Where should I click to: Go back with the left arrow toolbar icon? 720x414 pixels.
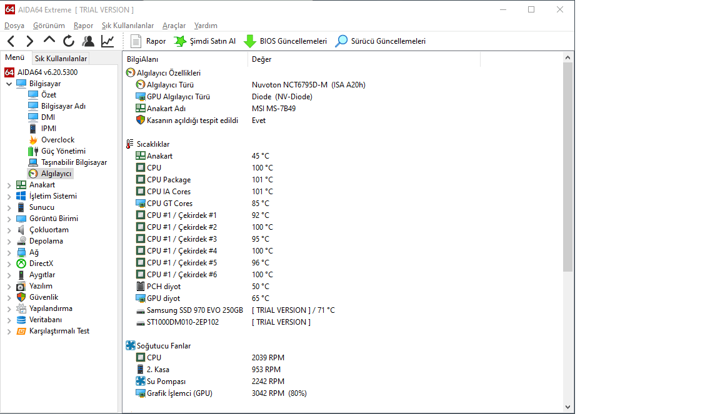click(11, 41)
